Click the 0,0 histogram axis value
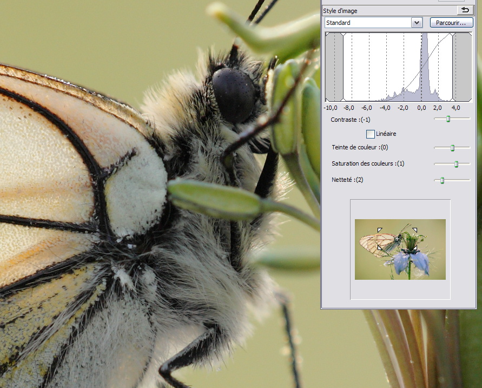This screenshot has height=388, width=482. [422, 108]
